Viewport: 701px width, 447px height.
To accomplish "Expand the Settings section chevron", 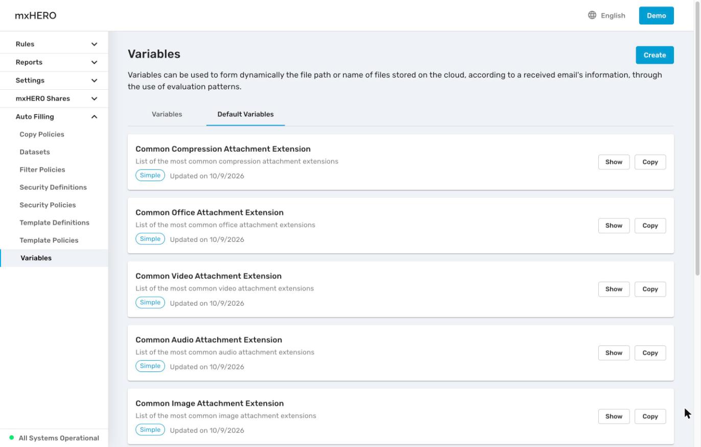I will pyautogui.click(x=94, y=81).
